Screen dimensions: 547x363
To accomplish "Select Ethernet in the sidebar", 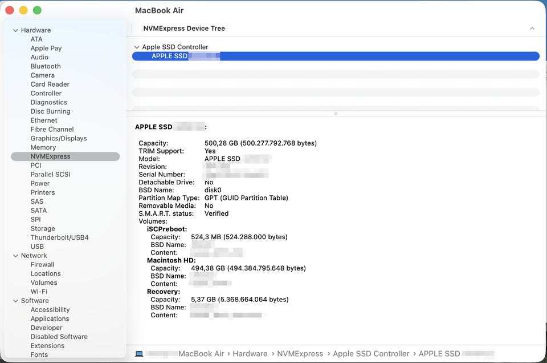I will point(44,120).
